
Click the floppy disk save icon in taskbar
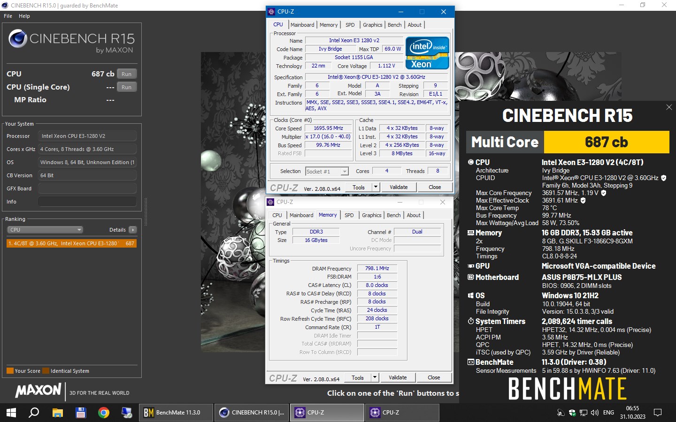(x=80, y=413)
